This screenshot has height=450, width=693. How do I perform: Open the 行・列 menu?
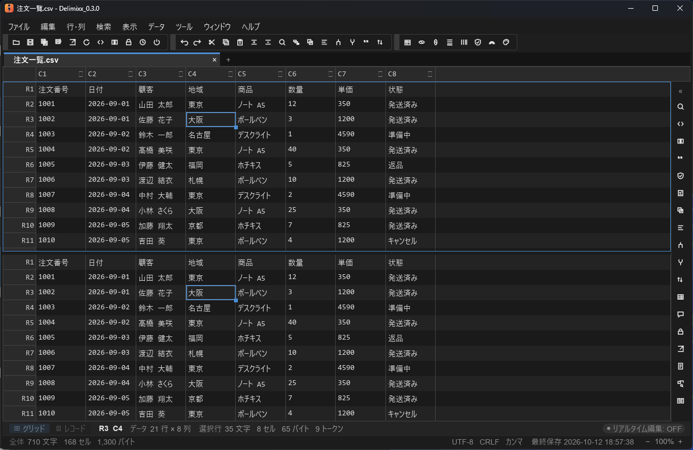76,27
